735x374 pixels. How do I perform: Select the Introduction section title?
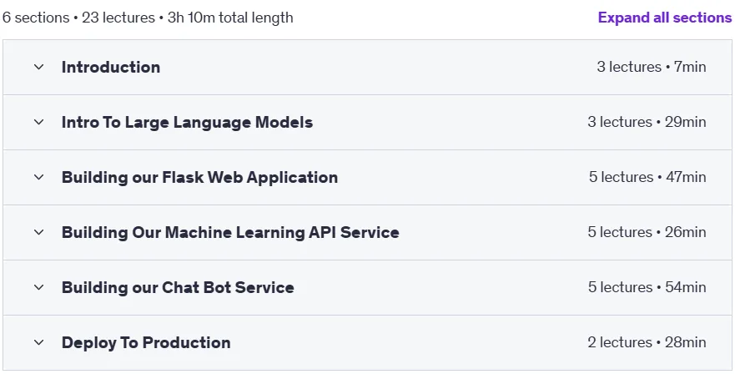(111, 67)
